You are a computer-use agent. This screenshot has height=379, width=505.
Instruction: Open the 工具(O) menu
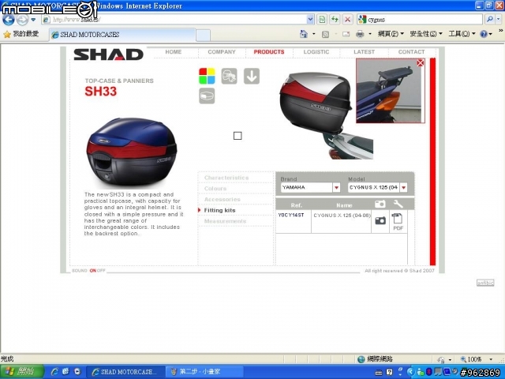(462, 33)
